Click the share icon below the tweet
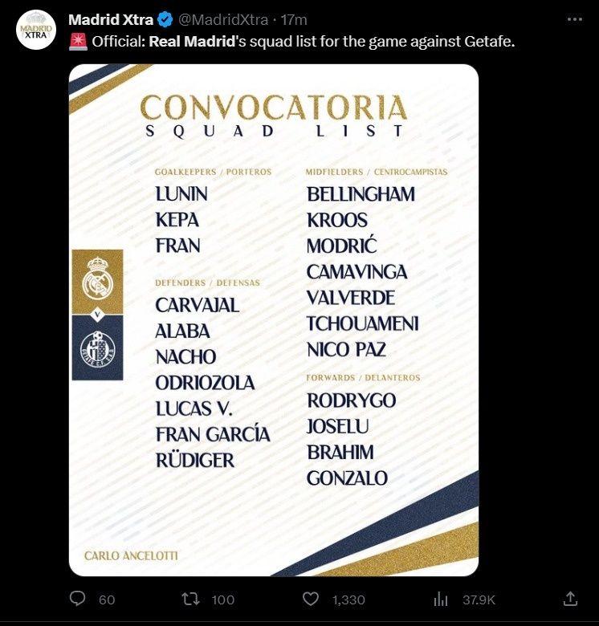 coord(570,599)
